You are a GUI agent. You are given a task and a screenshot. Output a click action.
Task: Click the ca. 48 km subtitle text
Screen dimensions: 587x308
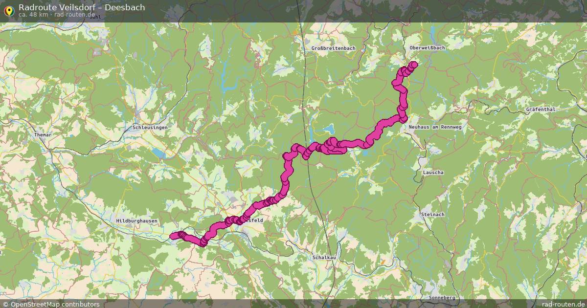33,15
